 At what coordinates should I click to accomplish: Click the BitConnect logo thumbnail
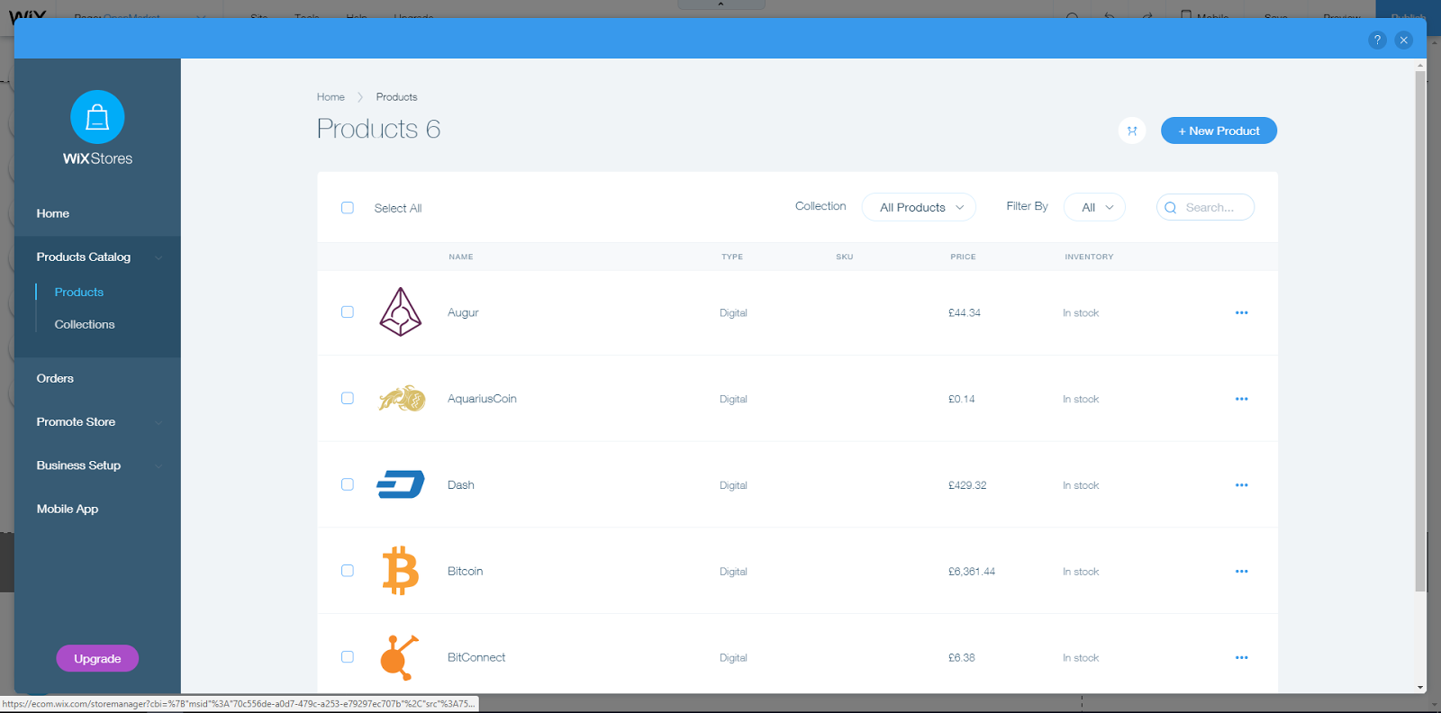coord(400,657)
